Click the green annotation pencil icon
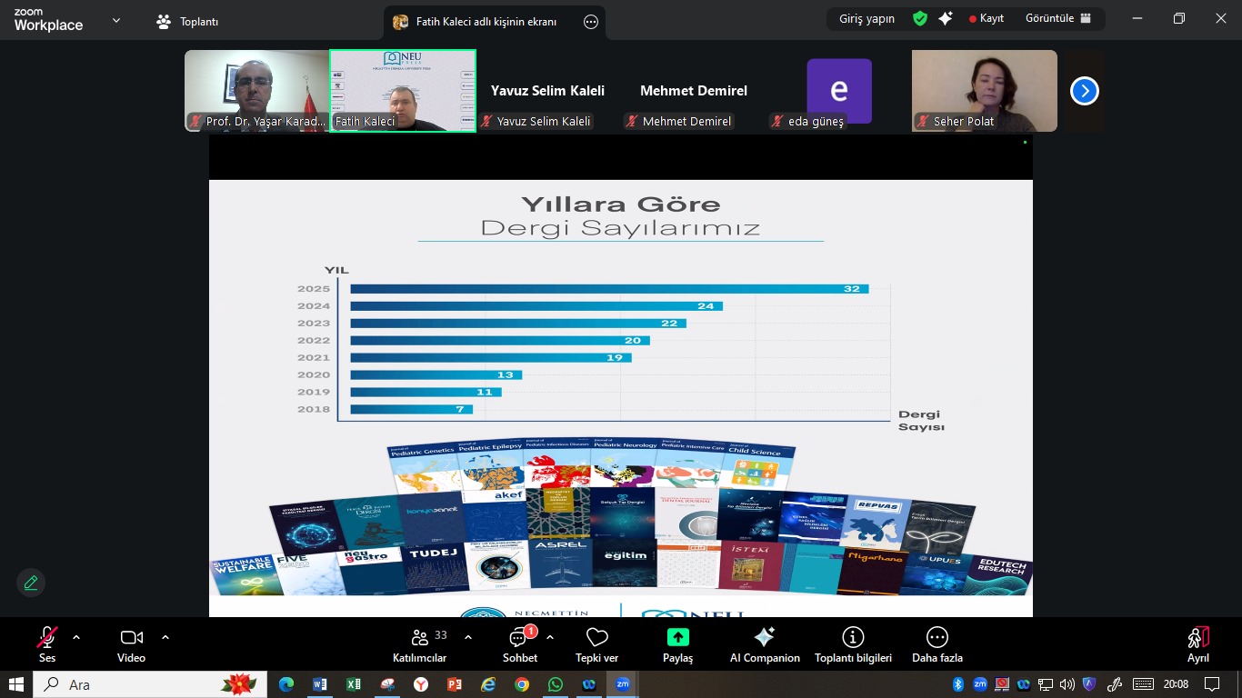This screenshot has width=1242, height=698. pos(31,583)
